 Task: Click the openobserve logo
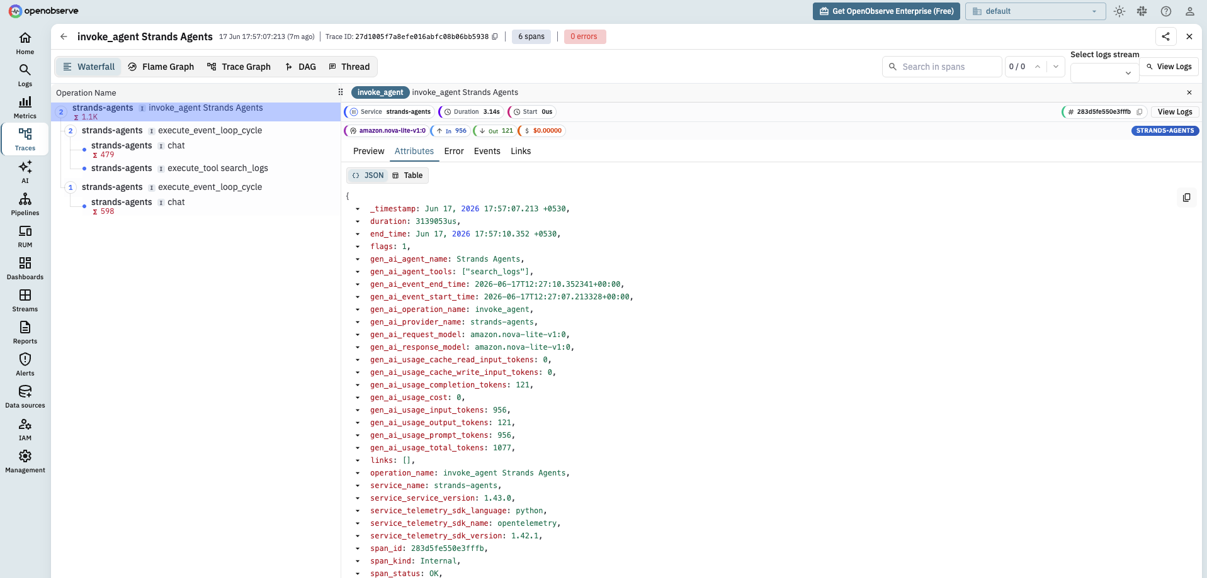click(43, 11)
